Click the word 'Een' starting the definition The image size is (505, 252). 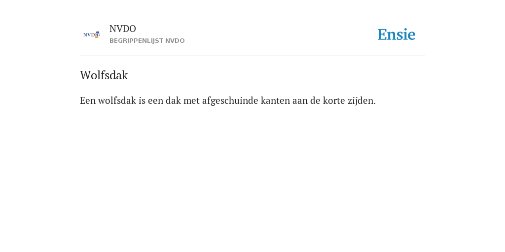88,101
